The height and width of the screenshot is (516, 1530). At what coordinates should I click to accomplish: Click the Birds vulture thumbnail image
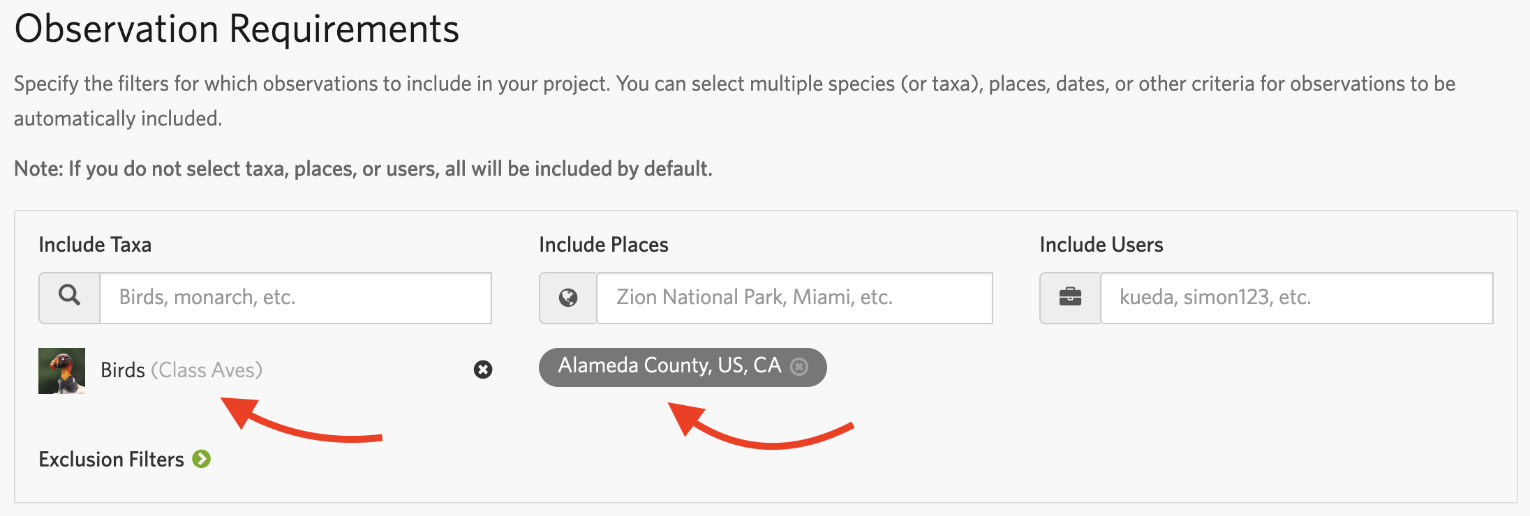[62, 371]
